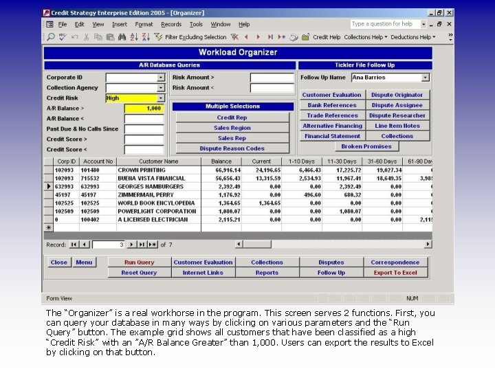Sort descending with the Z-A icon

click(146, 37)
